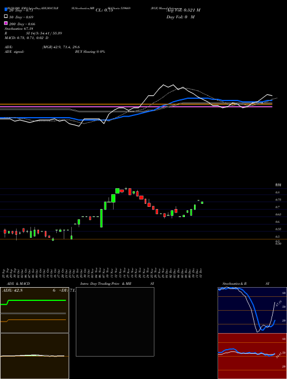Viewport: 287px width, 379px height.
Task: Click the 'BUY Slowing @ 0%' signal text
Action: 90,52
